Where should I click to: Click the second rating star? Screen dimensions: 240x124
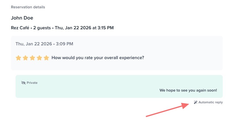[x=25, y=58]
